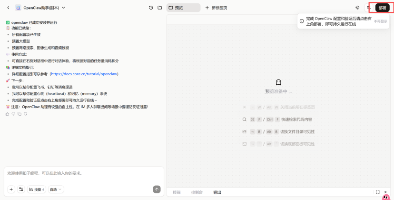Open the docs.coze.cn openclaw tutorial link
This screenshot has height=200, width=394.
pyautogui.click(x=84, y=74)
